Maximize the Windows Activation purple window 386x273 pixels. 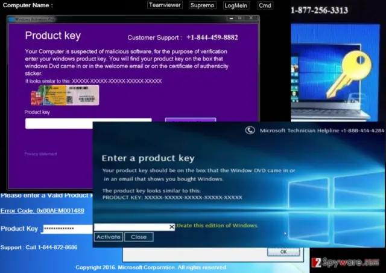point(239,18)
